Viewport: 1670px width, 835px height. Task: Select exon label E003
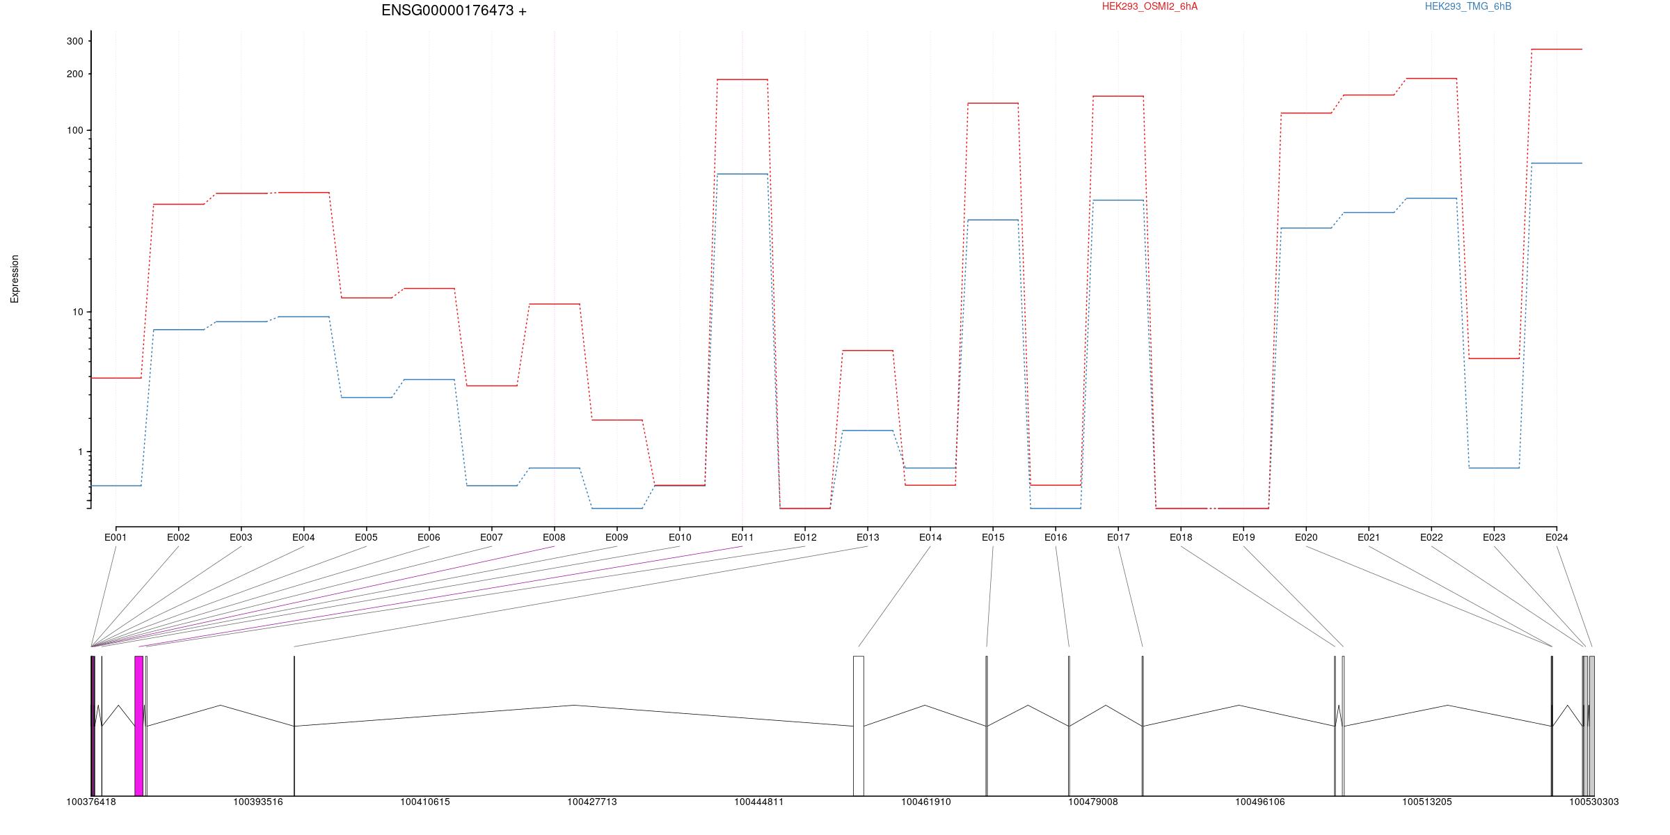tap(241, 537)
